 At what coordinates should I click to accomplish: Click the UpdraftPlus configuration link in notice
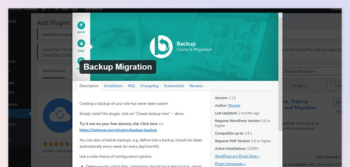pyautogui.click(x=57, y=55)
